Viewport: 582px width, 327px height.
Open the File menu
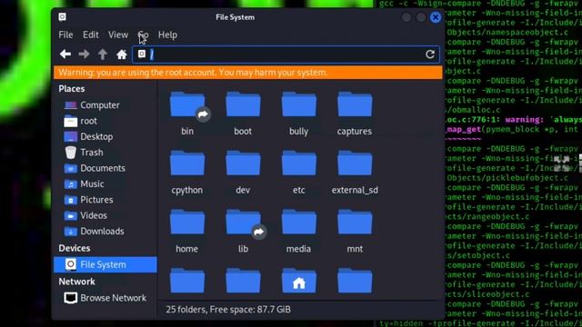coord(65,35)
